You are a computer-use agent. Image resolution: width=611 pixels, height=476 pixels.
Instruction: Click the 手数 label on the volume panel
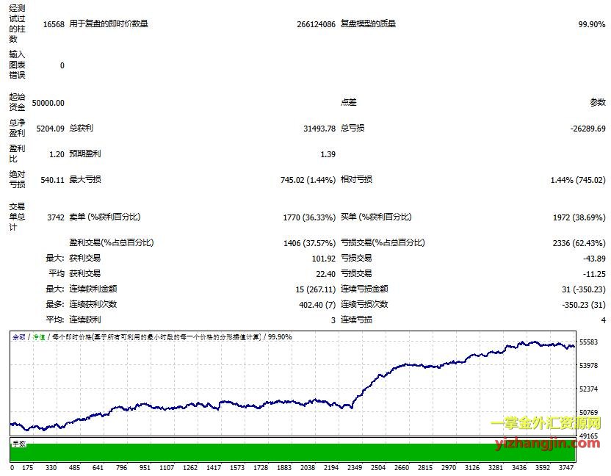[x=18, y=444]
